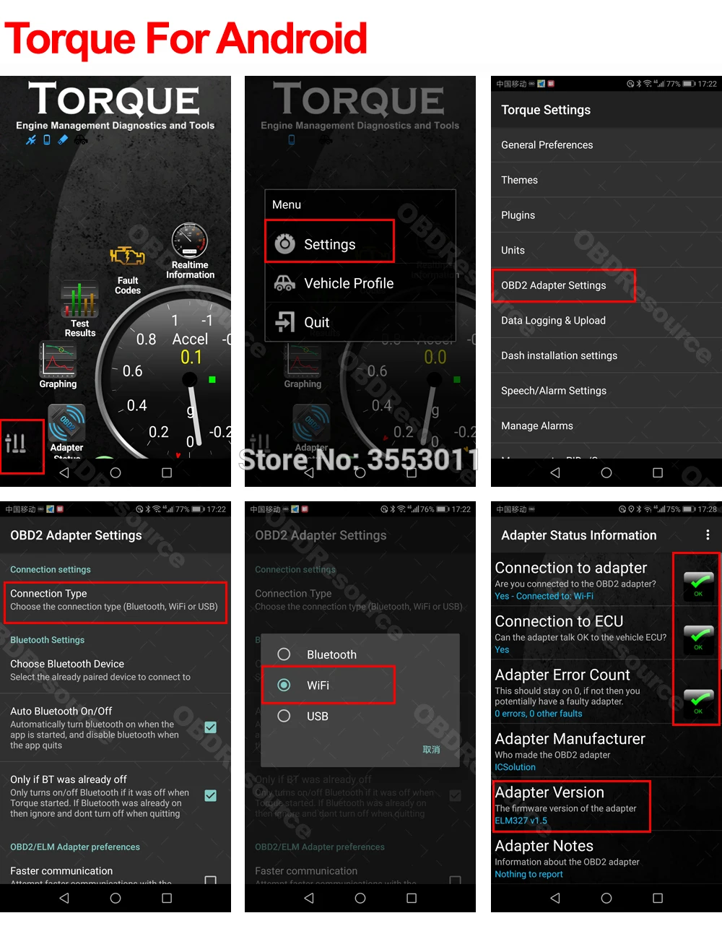Image resolution: width=722 pixels, height=939 pixels.
Task: Choose Quit in the Menu popup
Action: pyautogui.click(x=360, y=322)
